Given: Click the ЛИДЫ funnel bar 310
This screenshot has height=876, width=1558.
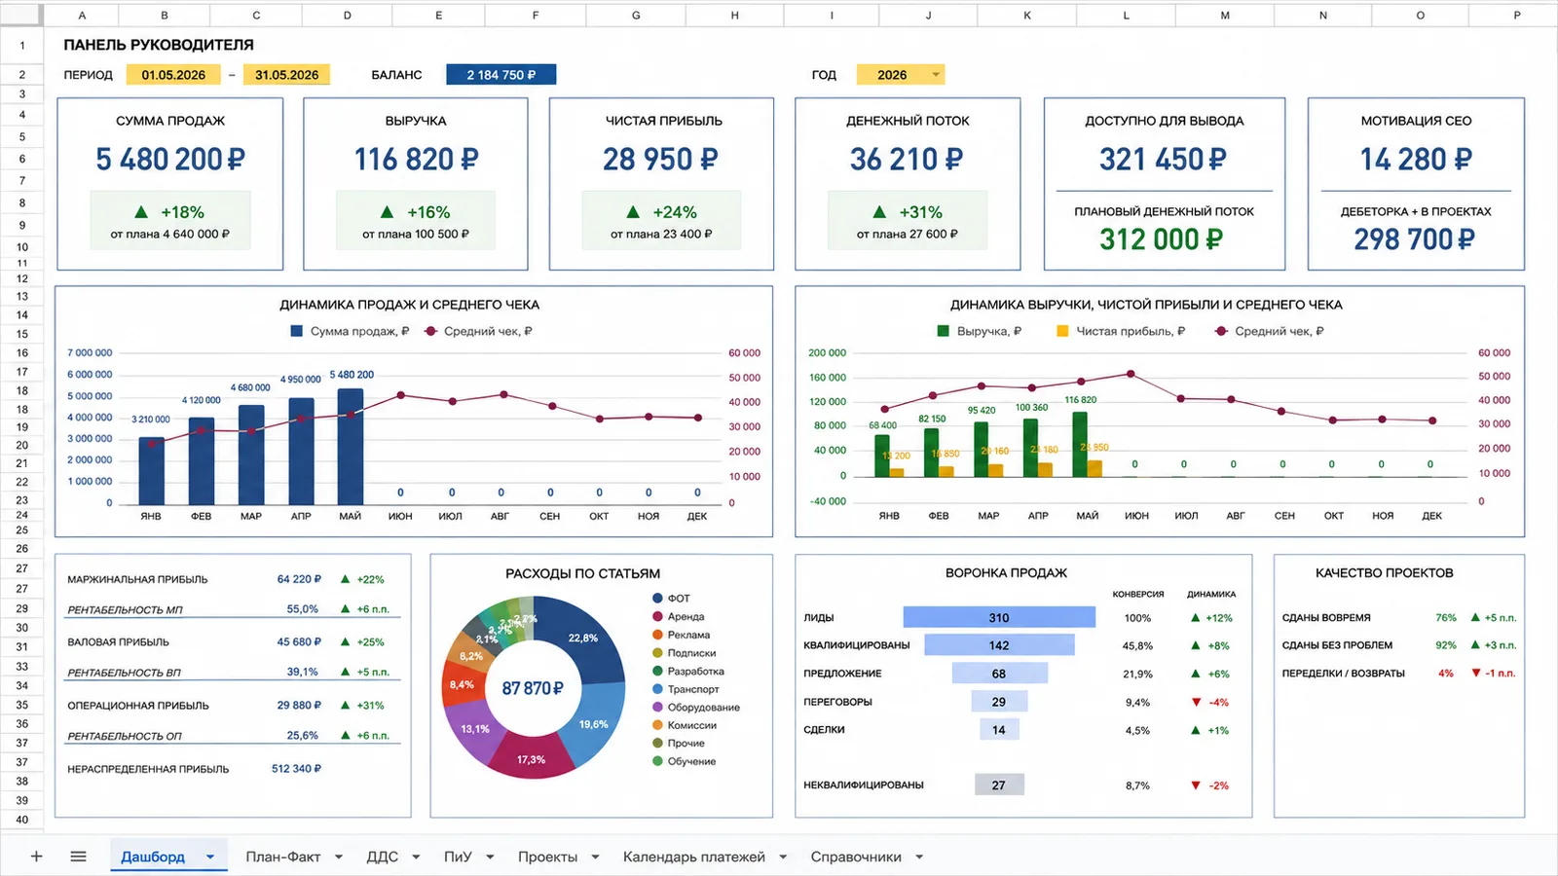Looking at the screenshot, I should click(999, 617).
